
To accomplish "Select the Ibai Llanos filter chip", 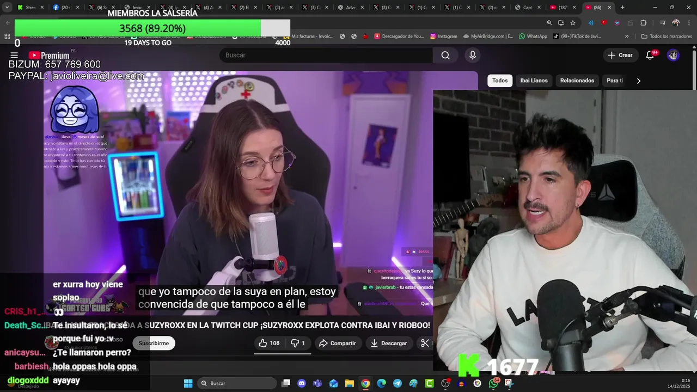I will [x=534, y=81].
